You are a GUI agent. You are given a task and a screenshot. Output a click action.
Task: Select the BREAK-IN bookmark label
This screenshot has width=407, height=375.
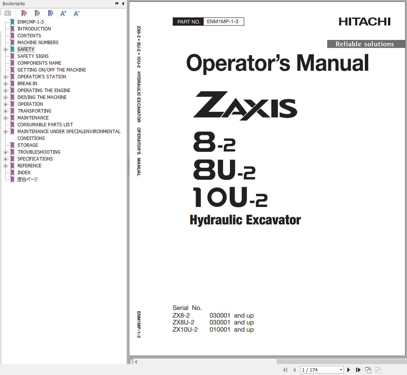[27, 84]
